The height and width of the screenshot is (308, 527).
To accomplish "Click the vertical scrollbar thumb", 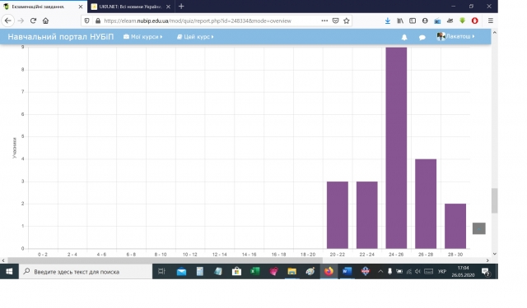I will click(x=494, y=200).
